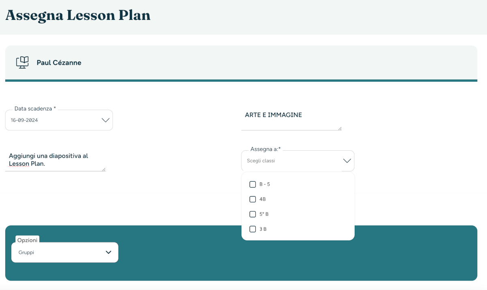Click the ARTE E IMMAGINE text field
The height and width of the screenshot is (290, 487).
pos(291,119)
